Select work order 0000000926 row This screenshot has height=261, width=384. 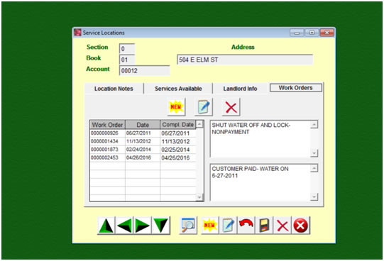click(x=143, y=133)
